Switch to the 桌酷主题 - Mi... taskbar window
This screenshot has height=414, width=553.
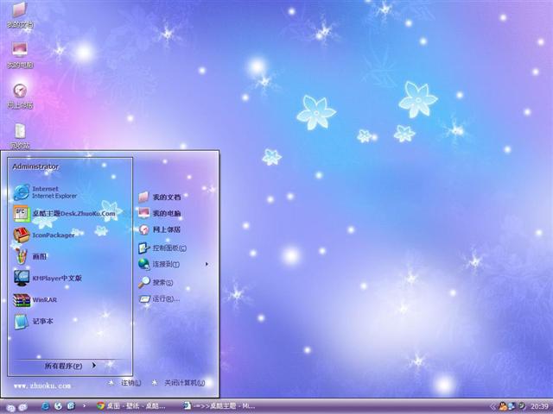(x=219, y=406)
